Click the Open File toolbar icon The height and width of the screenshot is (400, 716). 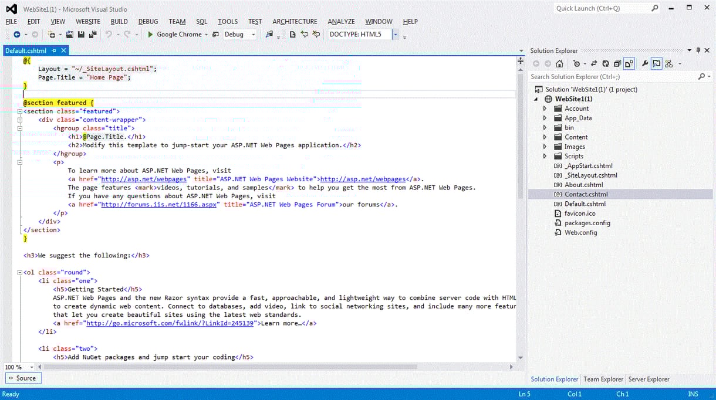coord(70,35)
